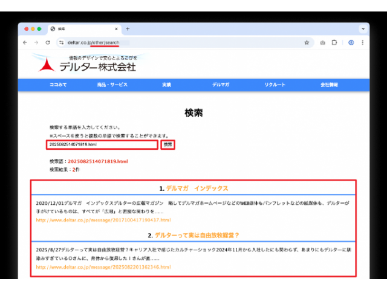Open a new browser tab
The height and width of the screenshot is (290, 387).
[128, 29]
